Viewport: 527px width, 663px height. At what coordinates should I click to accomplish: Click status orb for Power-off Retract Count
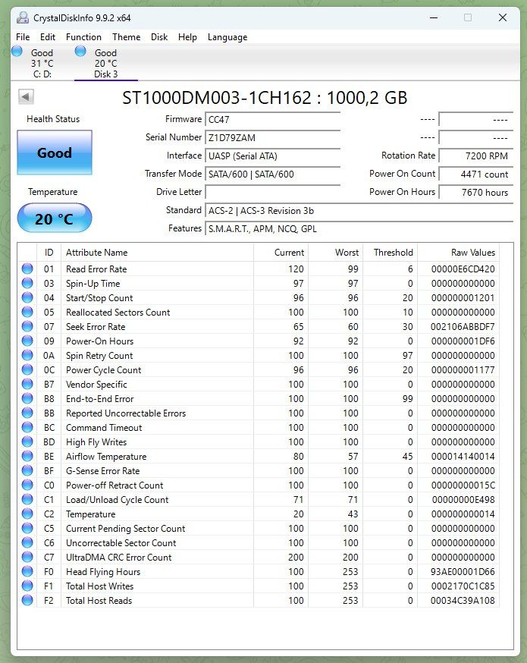tap(27, 485)
